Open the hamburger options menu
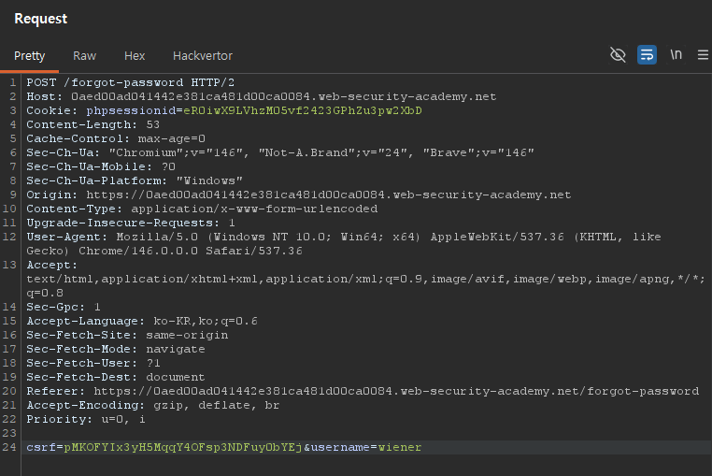Screen dimensions: 712x476 point(703,55)
